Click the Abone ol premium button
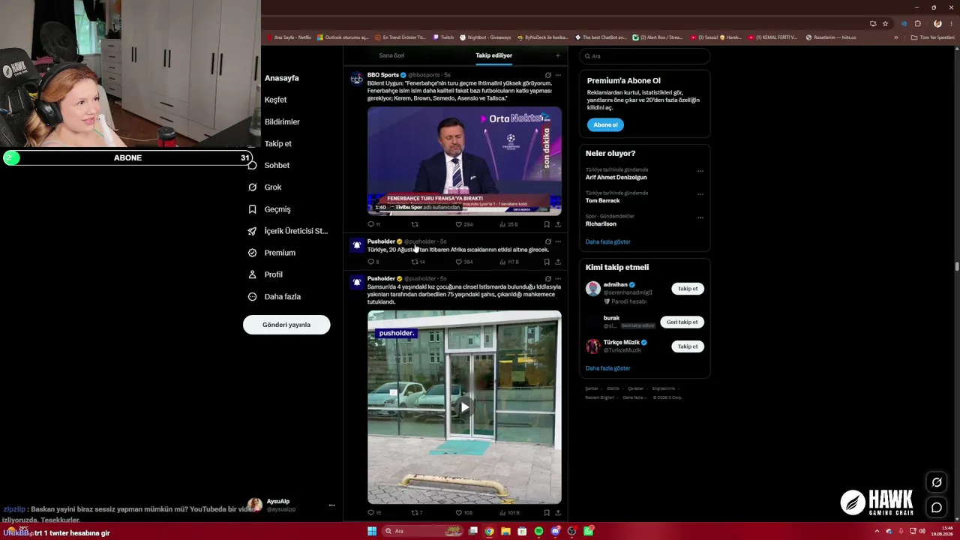This screenshot has height=540, width=960. [605, 124]
